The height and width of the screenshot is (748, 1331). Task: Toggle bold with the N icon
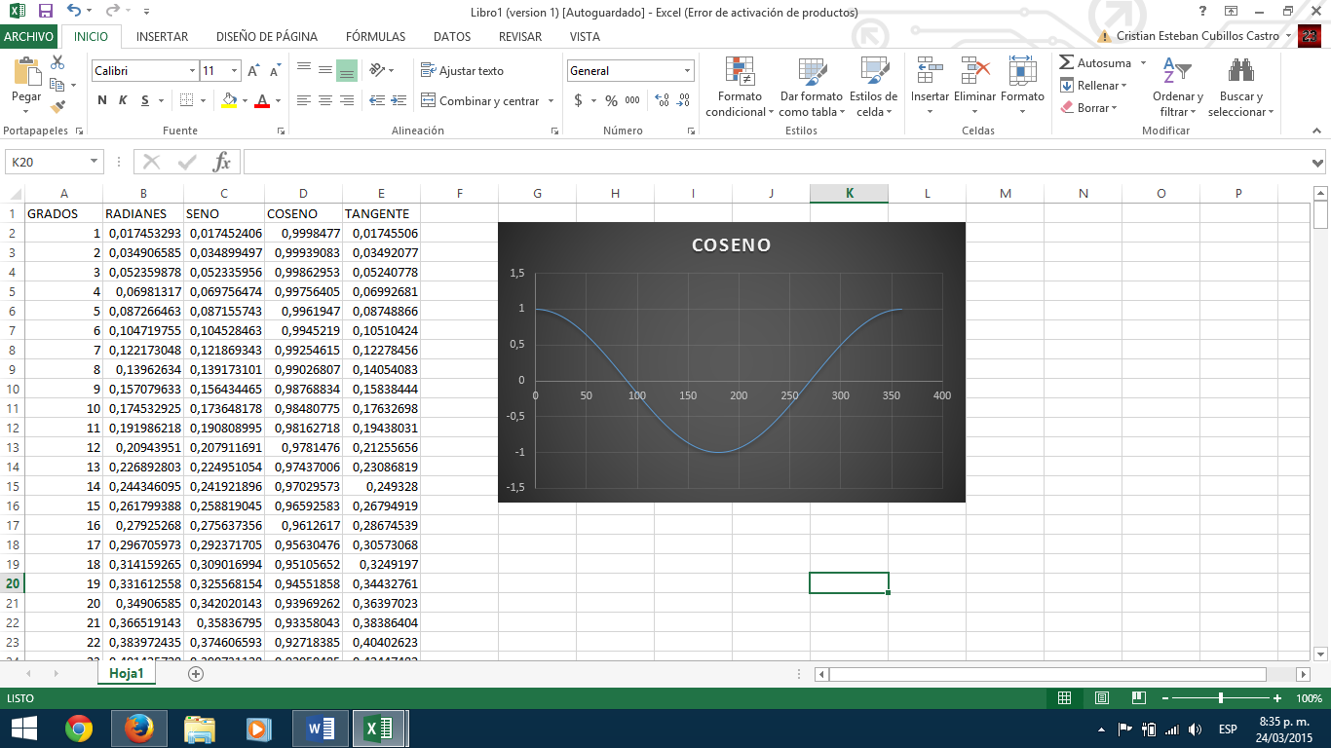(103, 100)
